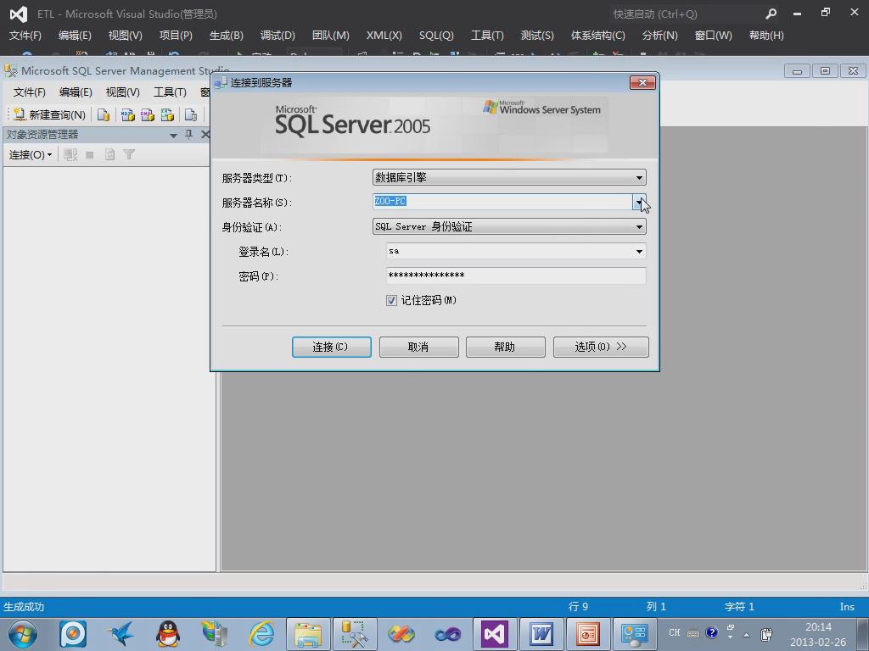The height and width of the screenshot is (651, 869).
Task: Click the blue hummingbird taskbar icon
Action: [121, 634]
